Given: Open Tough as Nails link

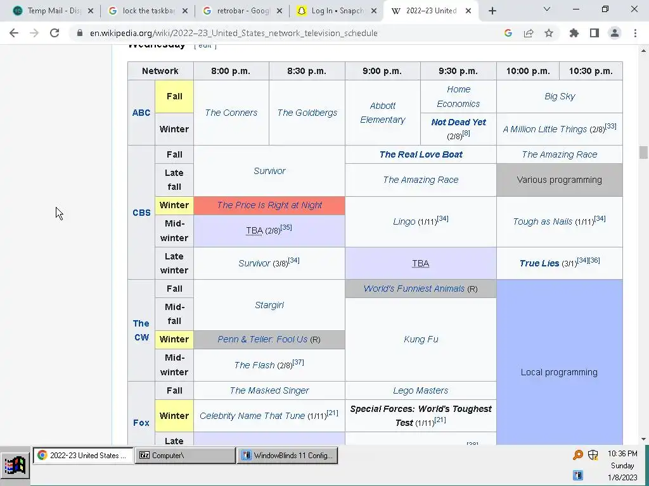Looking at the screenshot, I should coord(543,222).
